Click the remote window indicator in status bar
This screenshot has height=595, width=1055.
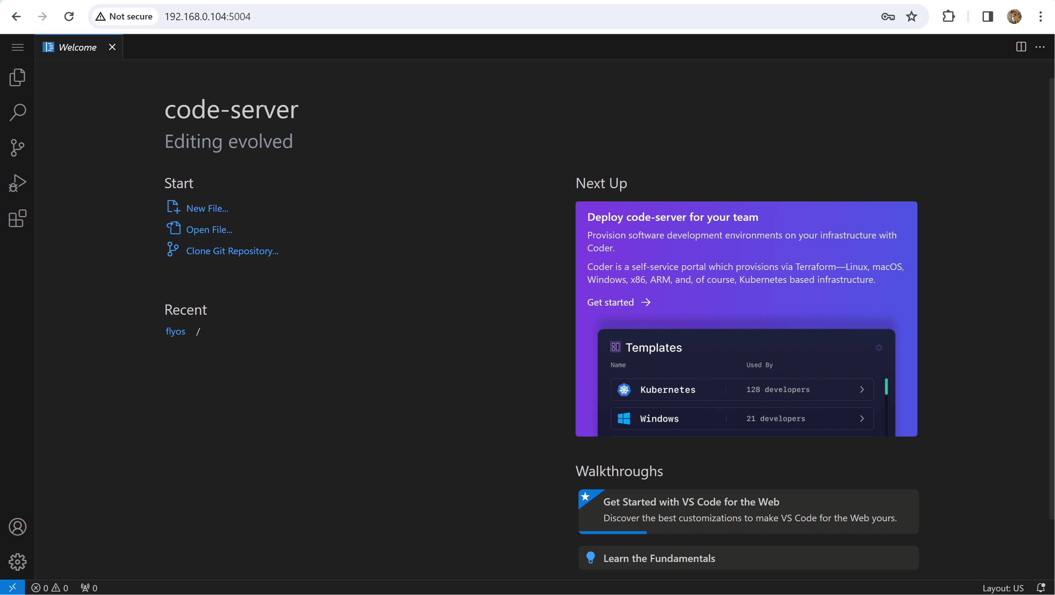(12, 588)
